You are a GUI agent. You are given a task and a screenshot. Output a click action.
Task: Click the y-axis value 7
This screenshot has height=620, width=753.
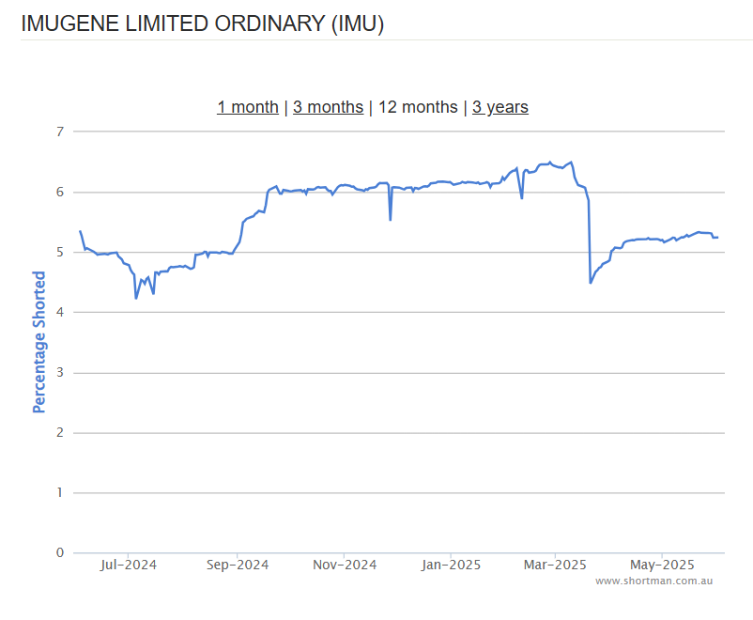(x=59, y=132)
